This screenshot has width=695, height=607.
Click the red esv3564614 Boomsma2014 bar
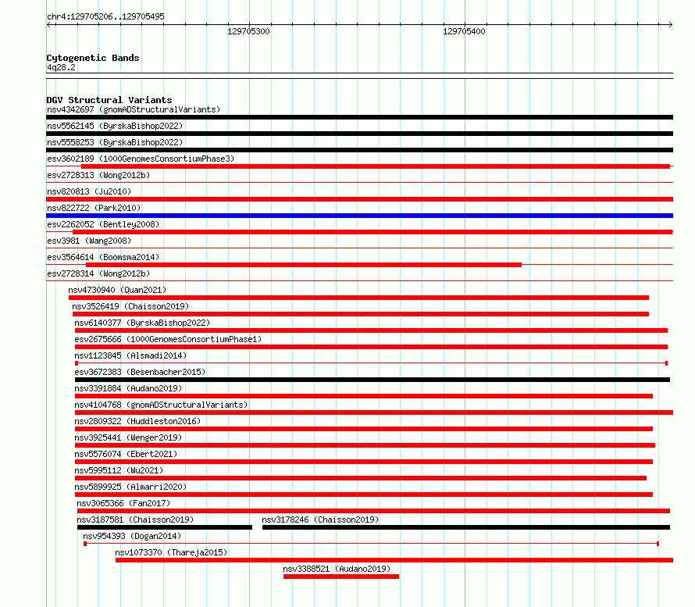tap(304, 265)
